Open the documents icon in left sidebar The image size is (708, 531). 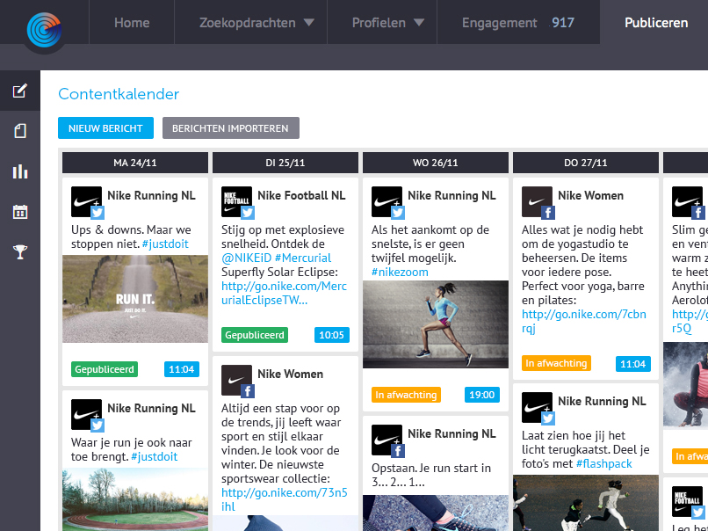pos(19,131)
